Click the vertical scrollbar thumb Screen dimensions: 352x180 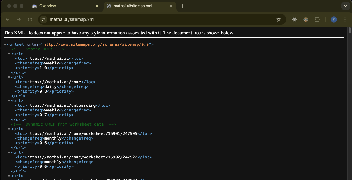(x=350, y=30)
